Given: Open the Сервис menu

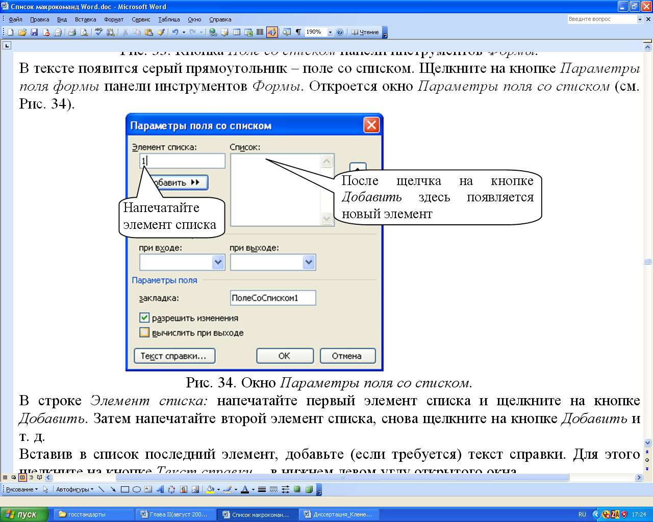Looking at the screenshot, I should tap(141, 19).
